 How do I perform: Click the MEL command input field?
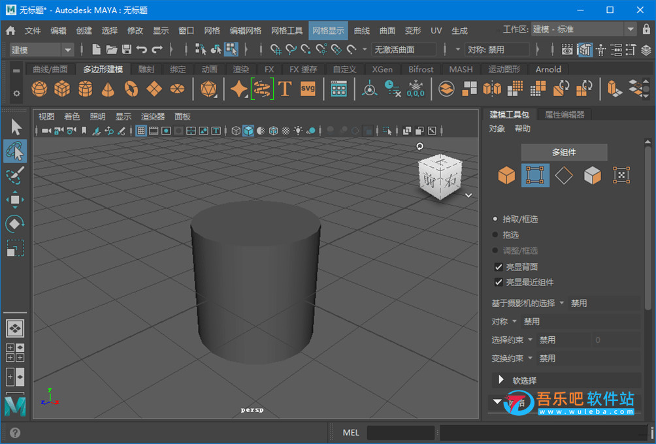pos(401,433)
